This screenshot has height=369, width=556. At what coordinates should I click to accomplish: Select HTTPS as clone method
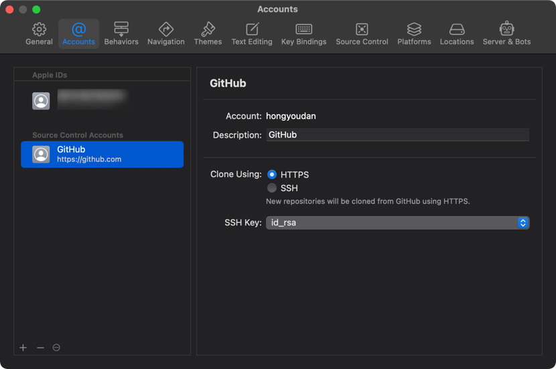272,174
